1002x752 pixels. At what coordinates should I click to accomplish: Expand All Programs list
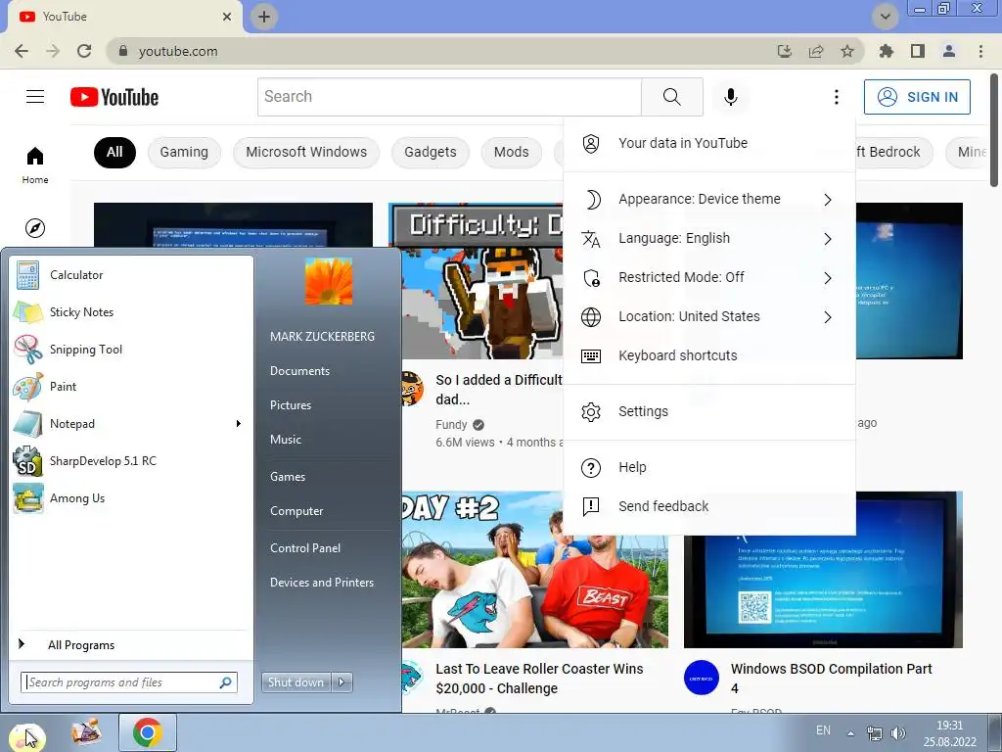click(130, 644)
